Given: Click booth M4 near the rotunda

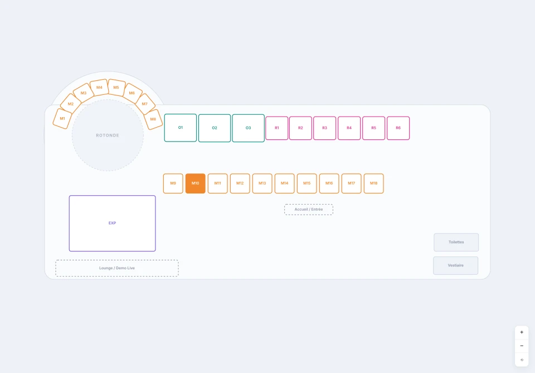Looking at the screenshot, I should 99,88.
